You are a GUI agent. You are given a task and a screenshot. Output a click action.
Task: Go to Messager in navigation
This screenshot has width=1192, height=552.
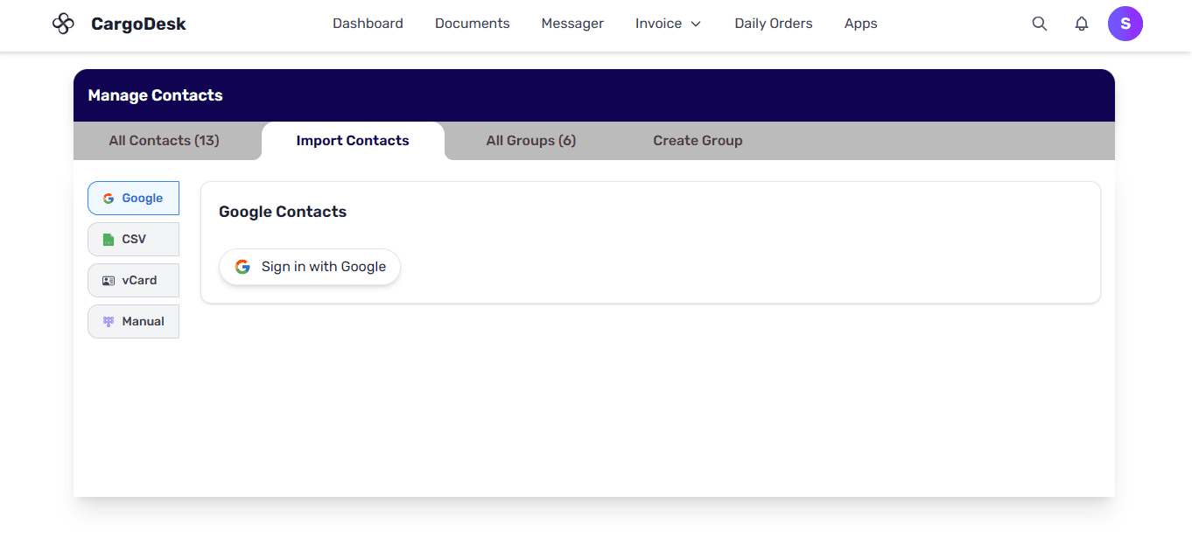tap(572, 24)
